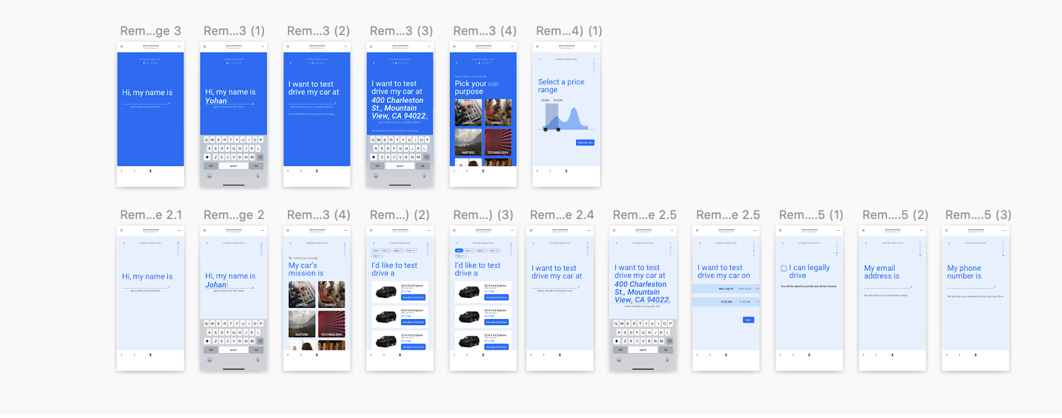Open Make filter dropdown in Rem...) (3)
This screenshot has width=1062, height=418.
pos(482,251)
